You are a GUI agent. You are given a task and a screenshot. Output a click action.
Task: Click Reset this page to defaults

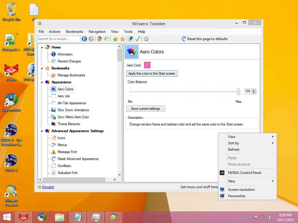click(207, 39)
